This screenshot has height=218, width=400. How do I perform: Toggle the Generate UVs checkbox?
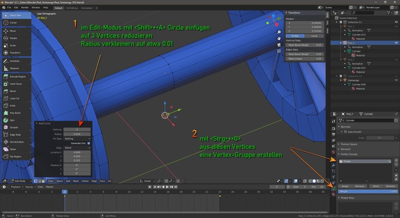[89, 143]
